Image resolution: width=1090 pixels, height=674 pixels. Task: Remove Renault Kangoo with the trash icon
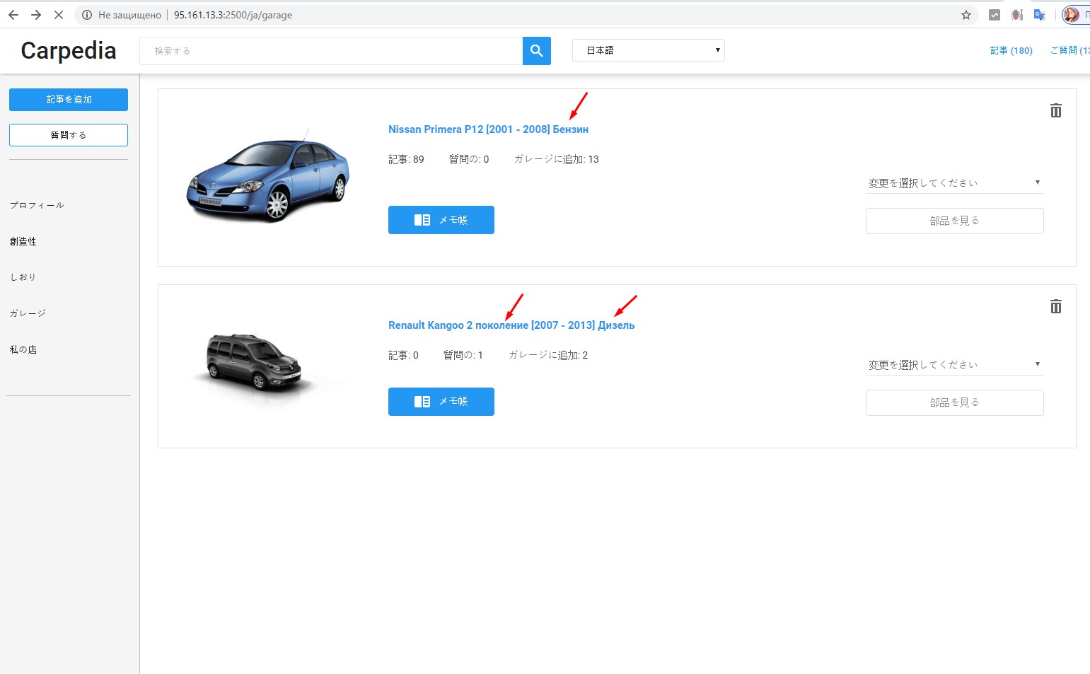point(1055,306)
